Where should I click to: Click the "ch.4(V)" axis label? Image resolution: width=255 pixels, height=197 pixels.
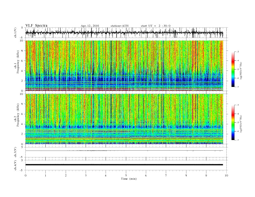15,165
